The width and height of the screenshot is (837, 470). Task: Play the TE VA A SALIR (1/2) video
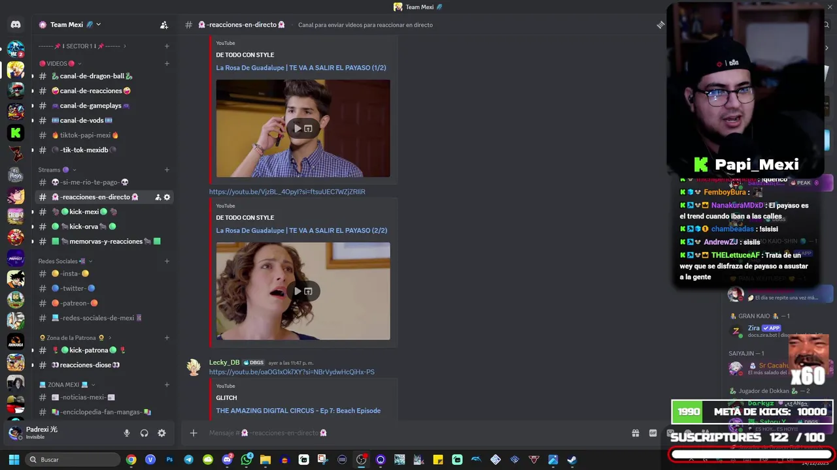(298, 129)
